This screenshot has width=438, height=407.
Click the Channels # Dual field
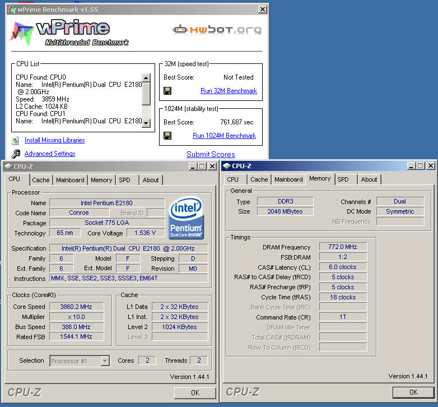pyautogui.click(x=400, y=201)
